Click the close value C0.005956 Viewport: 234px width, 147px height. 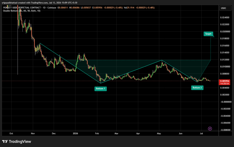pos(97,8)
